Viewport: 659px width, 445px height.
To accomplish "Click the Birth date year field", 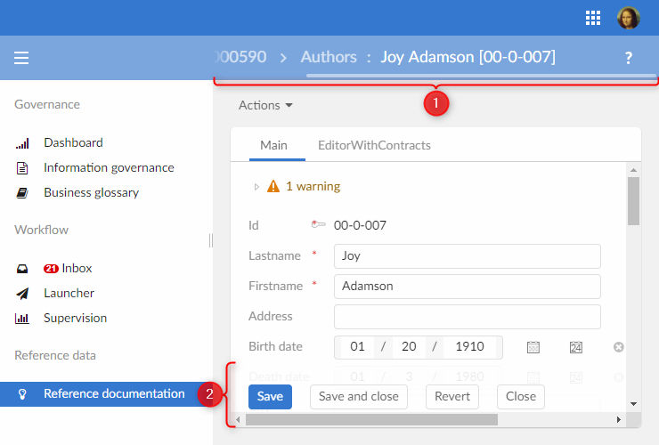I will (469, 347).
